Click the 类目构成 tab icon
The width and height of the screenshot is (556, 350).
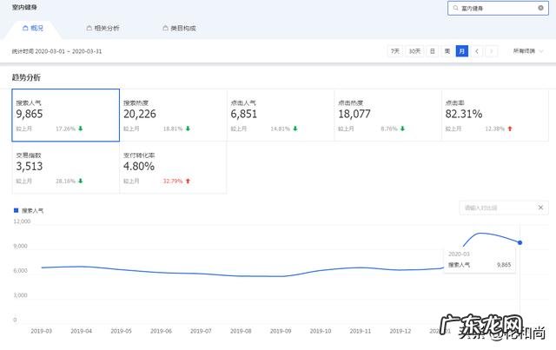165,28
